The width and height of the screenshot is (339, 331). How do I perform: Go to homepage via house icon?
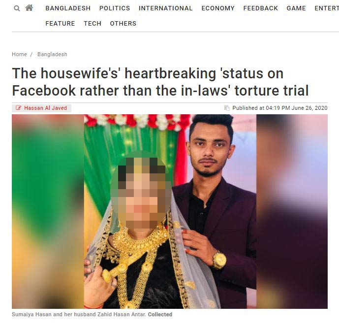click(x=29, y=8)
